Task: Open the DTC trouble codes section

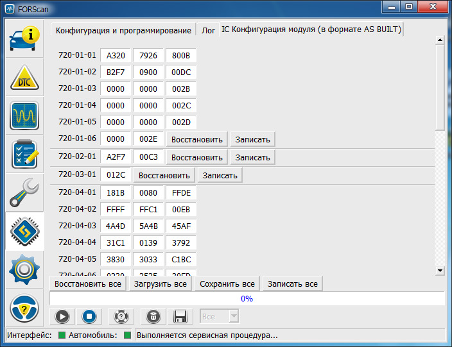Action: 24,78
